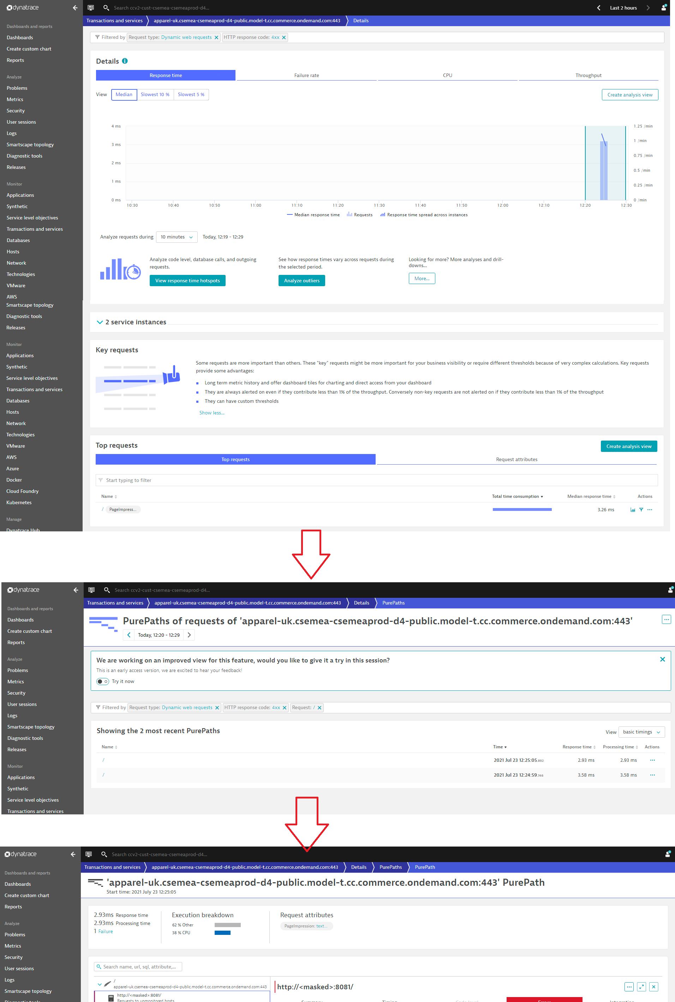Switch to the Throughput tab
675x1002 pixels.
[x=589, y=75]
